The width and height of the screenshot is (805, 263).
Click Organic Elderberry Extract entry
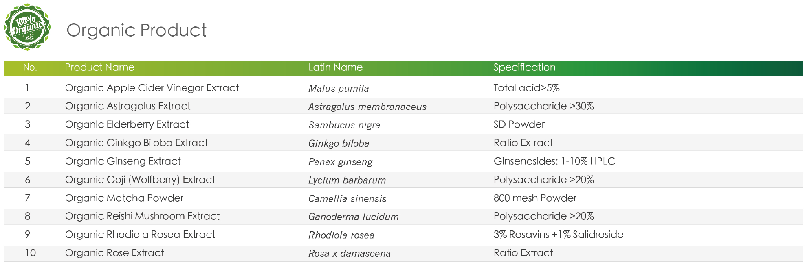click(127, 124)
